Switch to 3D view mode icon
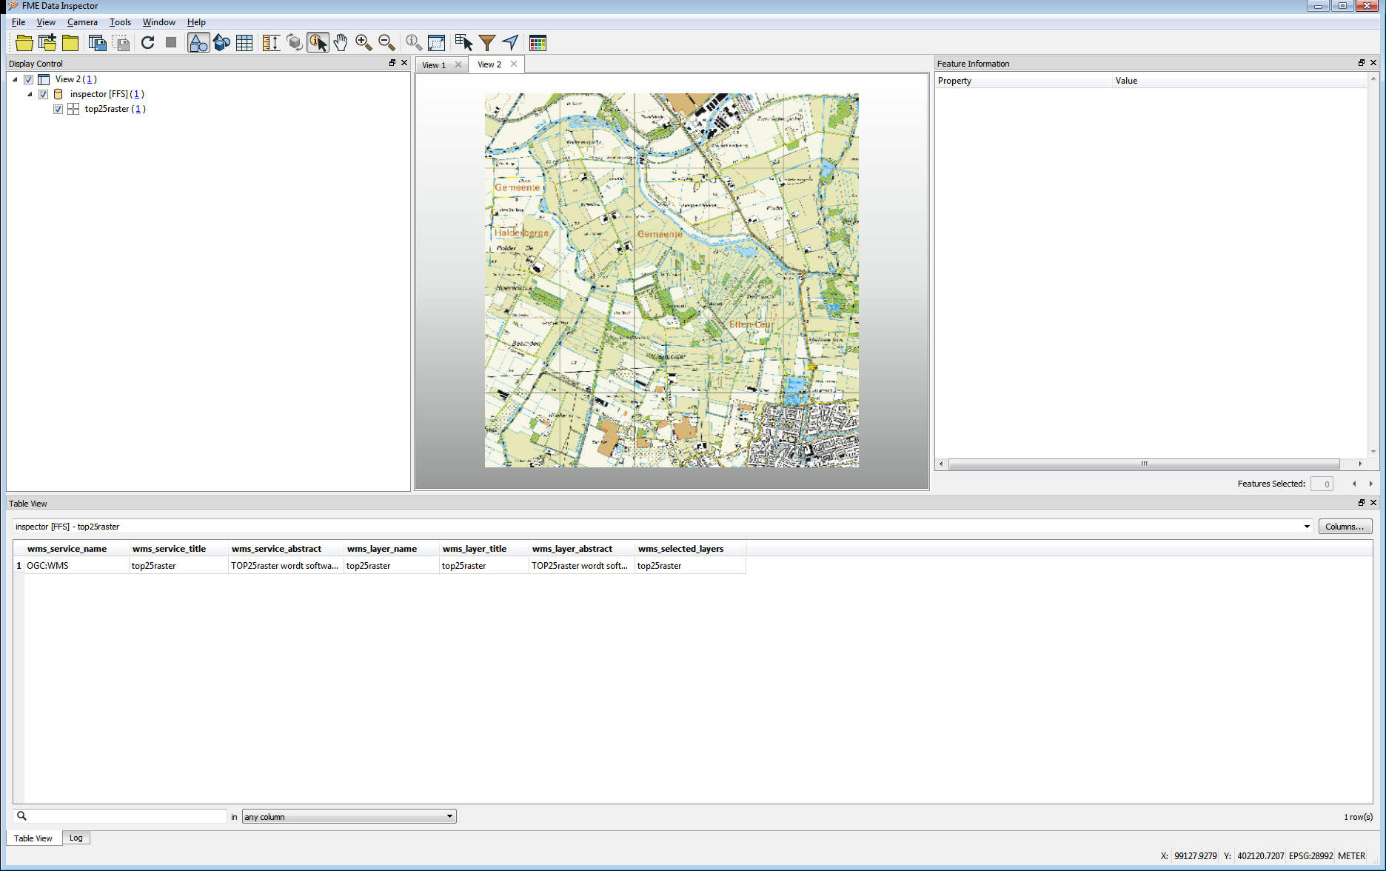This screenshot has height=871, width=1386. (x=221, y=43)
